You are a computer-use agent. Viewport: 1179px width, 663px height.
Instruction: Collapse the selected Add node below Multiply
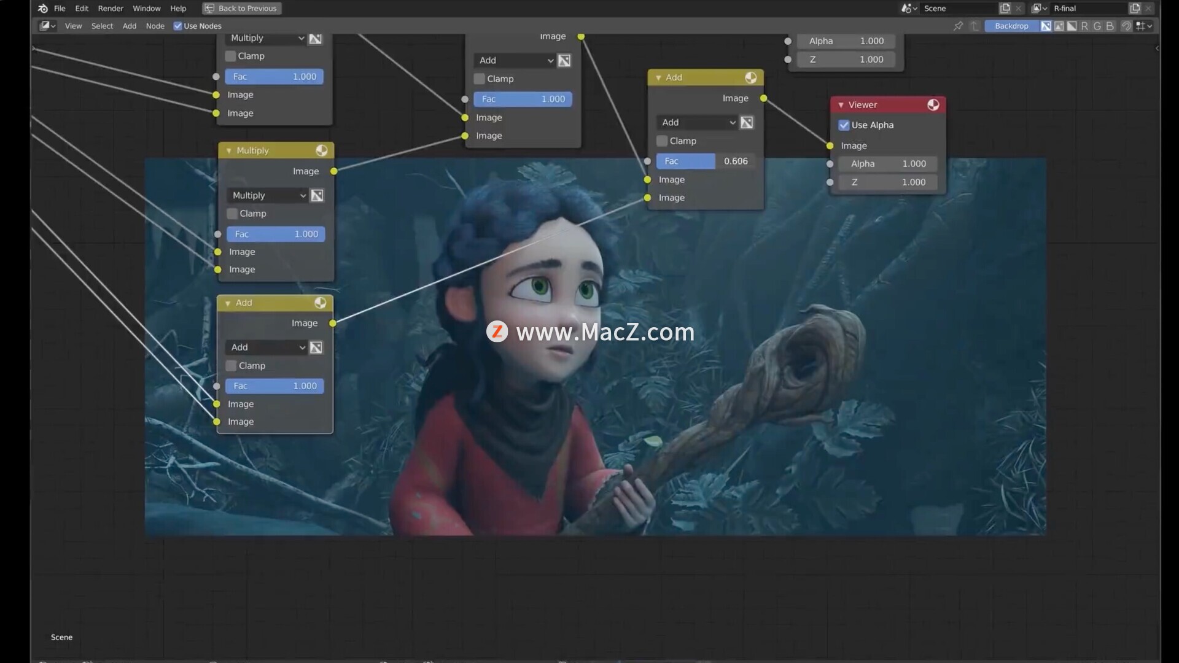click(228, 303)
